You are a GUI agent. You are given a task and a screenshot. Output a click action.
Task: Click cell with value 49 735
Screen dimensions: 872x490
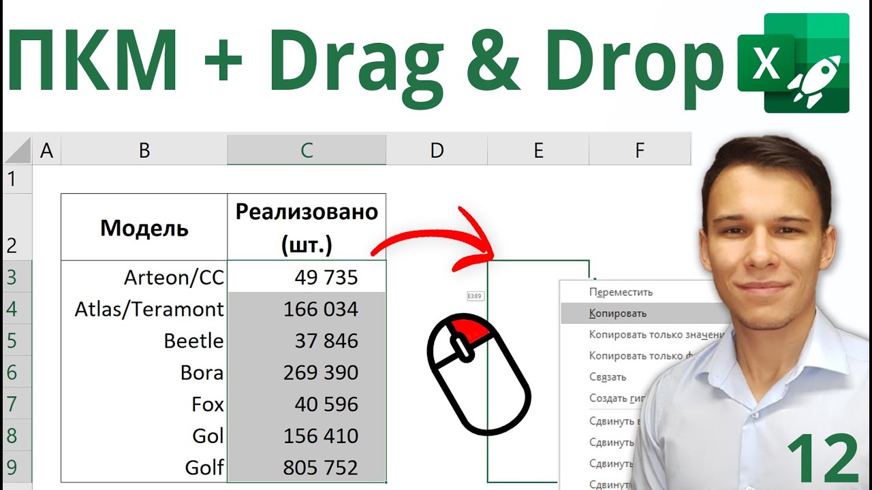(x=307, y=277)
